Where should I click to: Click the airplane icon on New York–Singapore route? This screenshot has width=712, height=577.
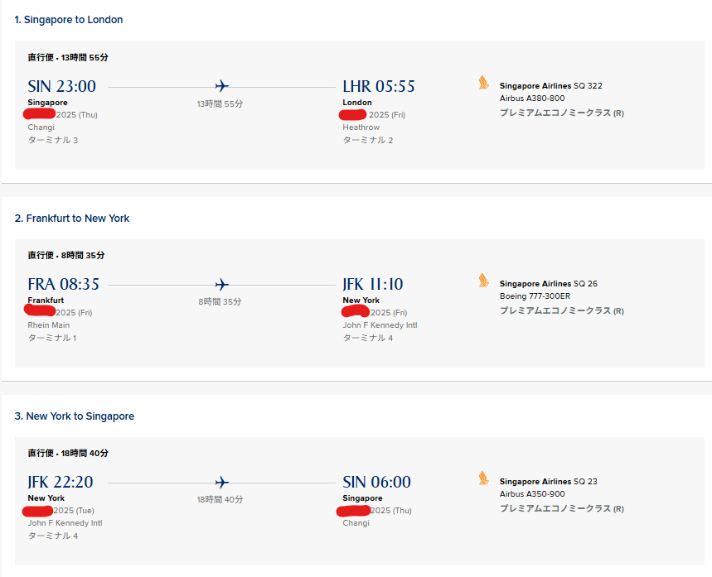coord(221,482)
